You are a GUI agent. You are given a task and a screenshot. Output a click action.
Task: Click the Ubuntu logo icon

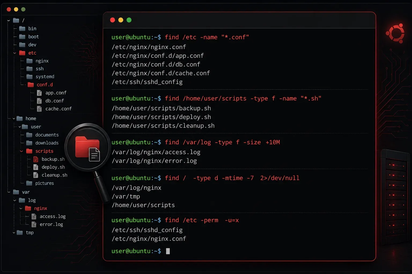(395, 33)
